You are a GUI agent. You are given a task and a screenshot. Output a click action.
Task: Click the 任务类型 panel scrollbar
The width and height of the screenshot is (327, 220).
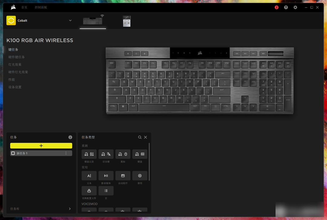[x=149, y=162]
